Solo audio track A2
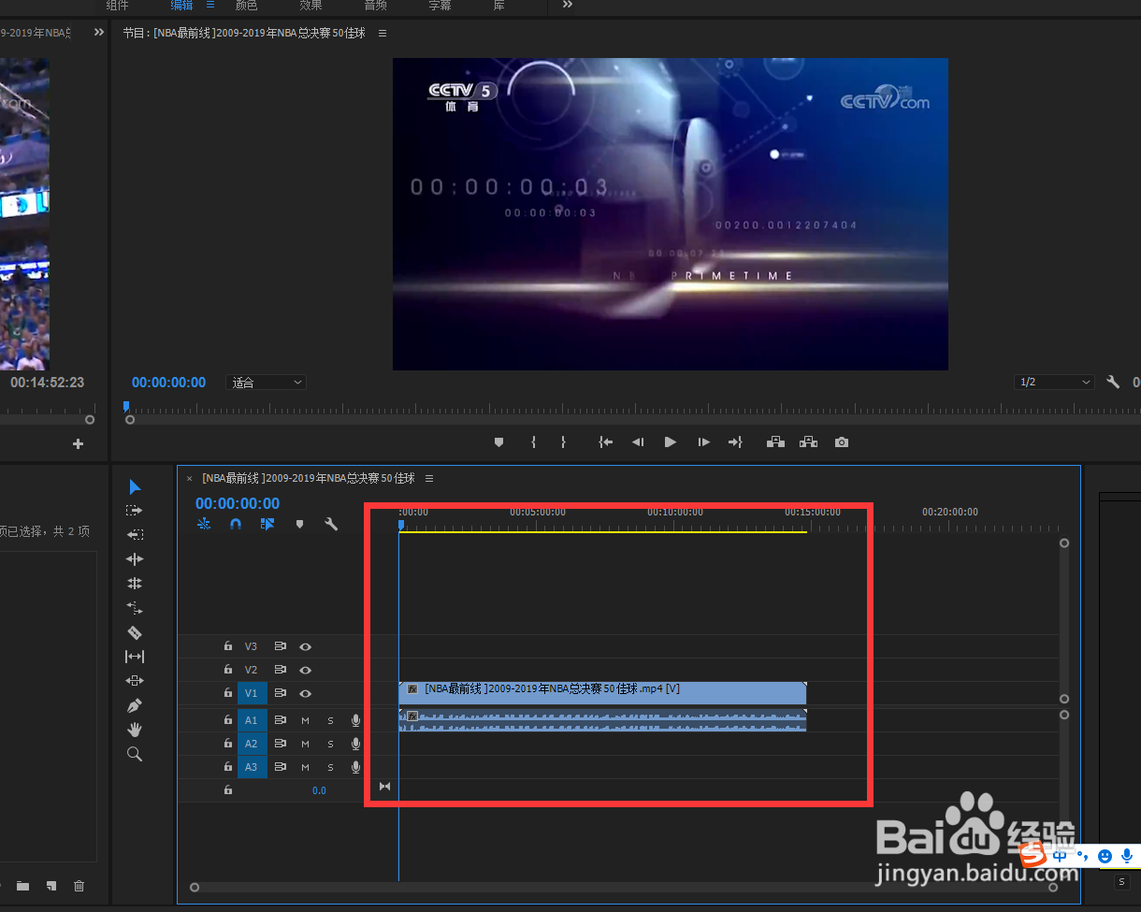1141x912 pixels. click(x=330, y=744)
